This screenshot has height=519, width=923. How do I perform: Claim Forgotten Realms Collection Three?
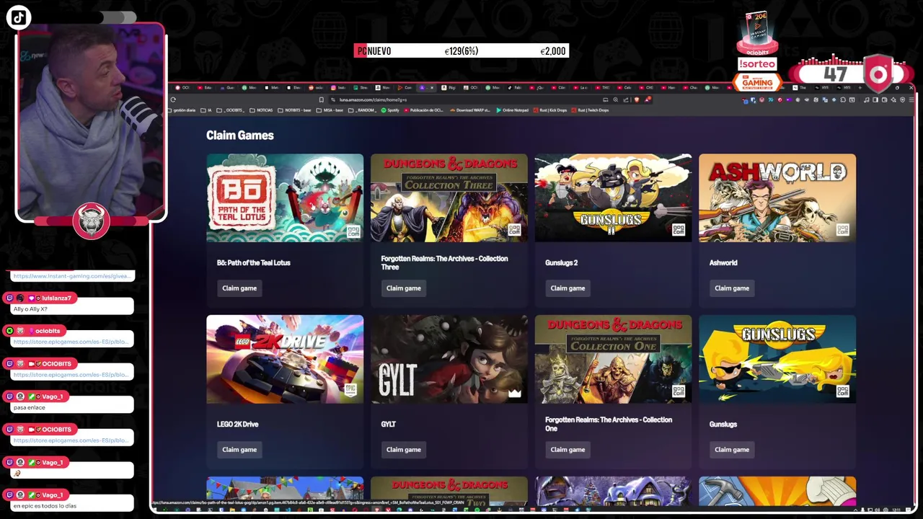(404, 288)
